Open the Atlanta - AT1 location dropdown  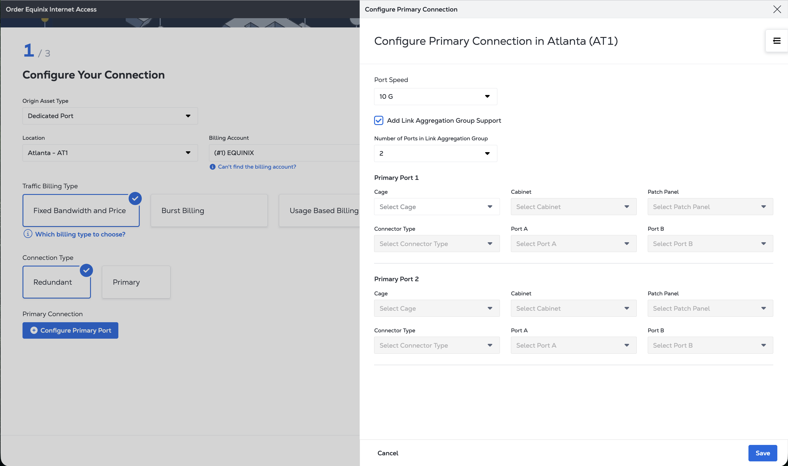110,153
